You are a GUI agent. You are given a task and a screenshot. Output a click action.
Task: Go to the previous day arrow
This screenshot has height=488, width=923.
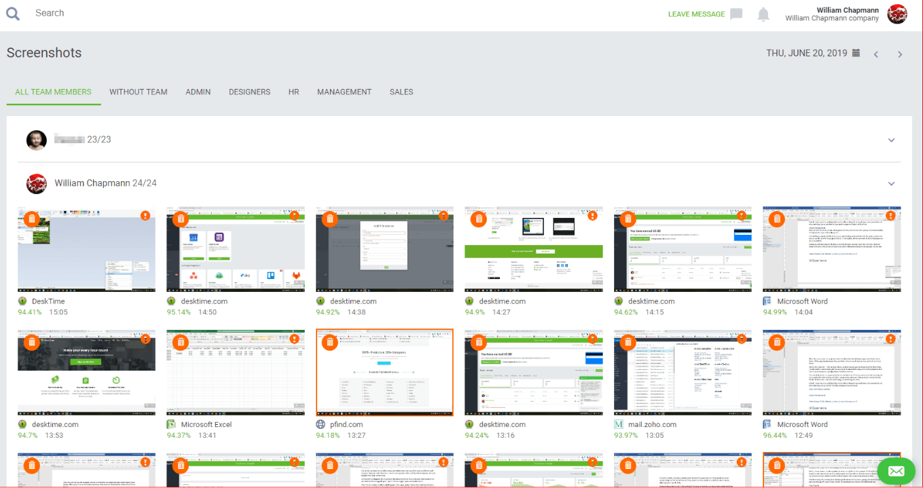click(876, 54)
